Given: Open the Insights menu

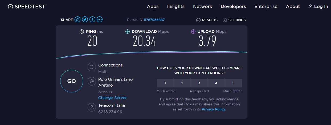Looking at the screenshot, I should click(176, 6).
